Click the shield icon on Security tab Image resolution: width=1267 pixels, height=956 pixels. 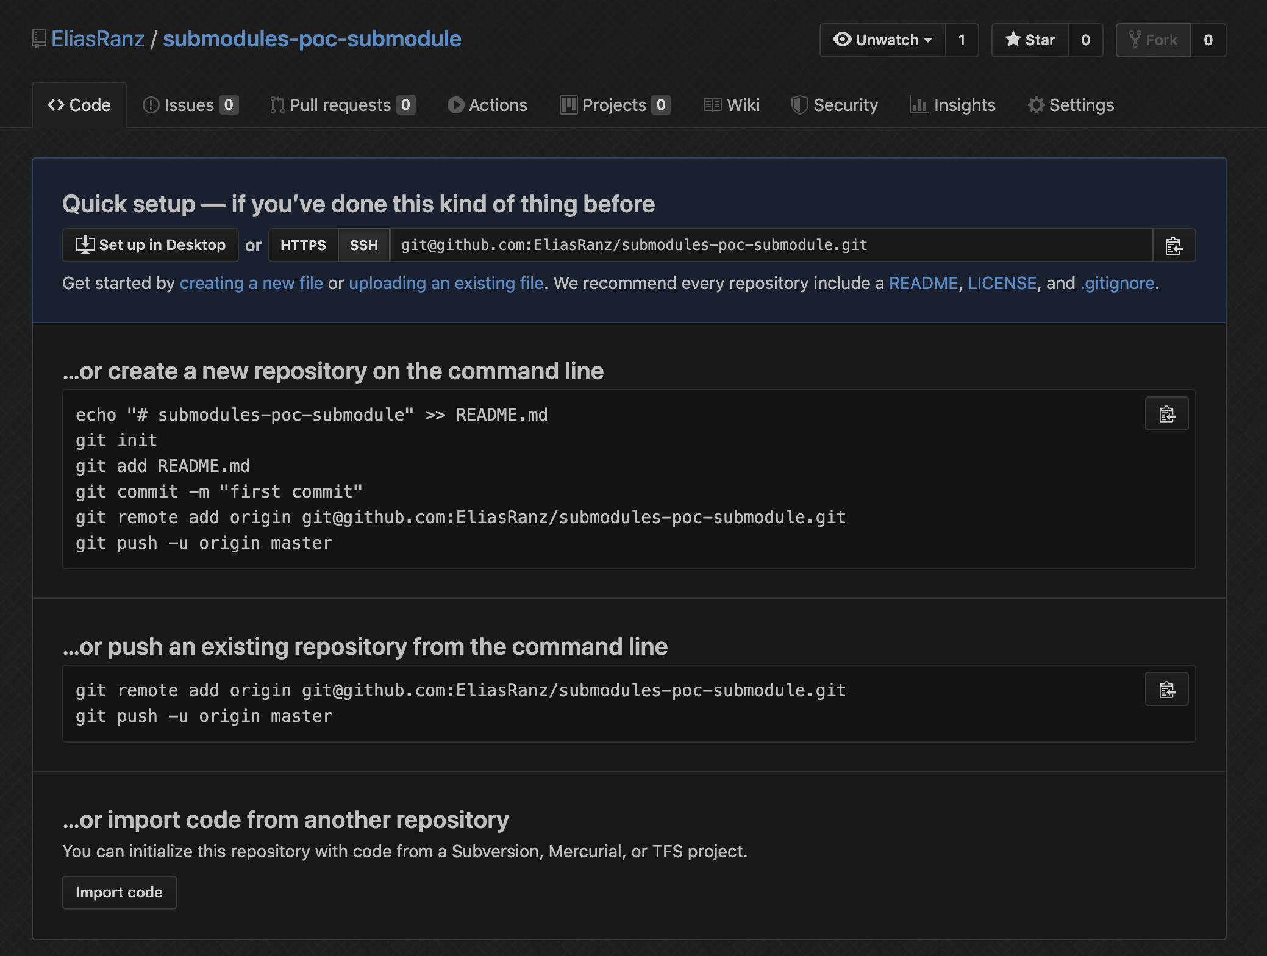[799, 105]
